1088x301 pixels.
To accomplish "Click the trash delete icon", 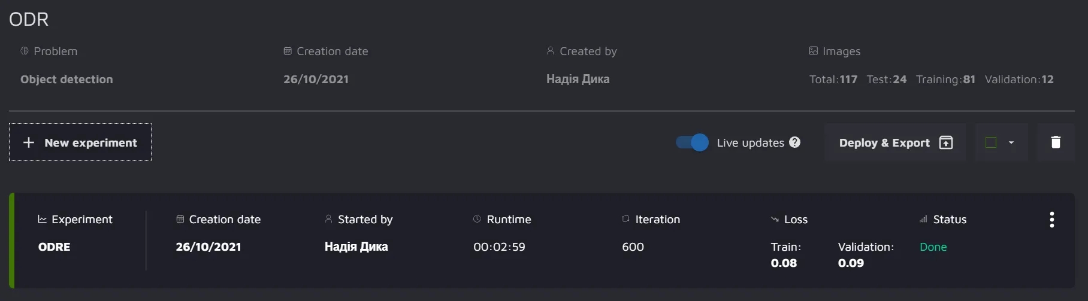I will click(x=1056, y=142).
